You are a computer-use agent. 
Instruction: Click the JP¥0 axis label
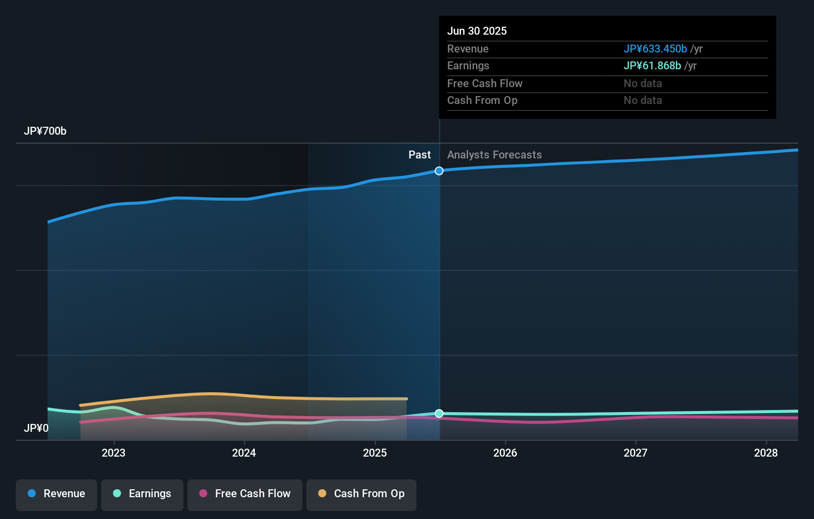coord(37,428)
